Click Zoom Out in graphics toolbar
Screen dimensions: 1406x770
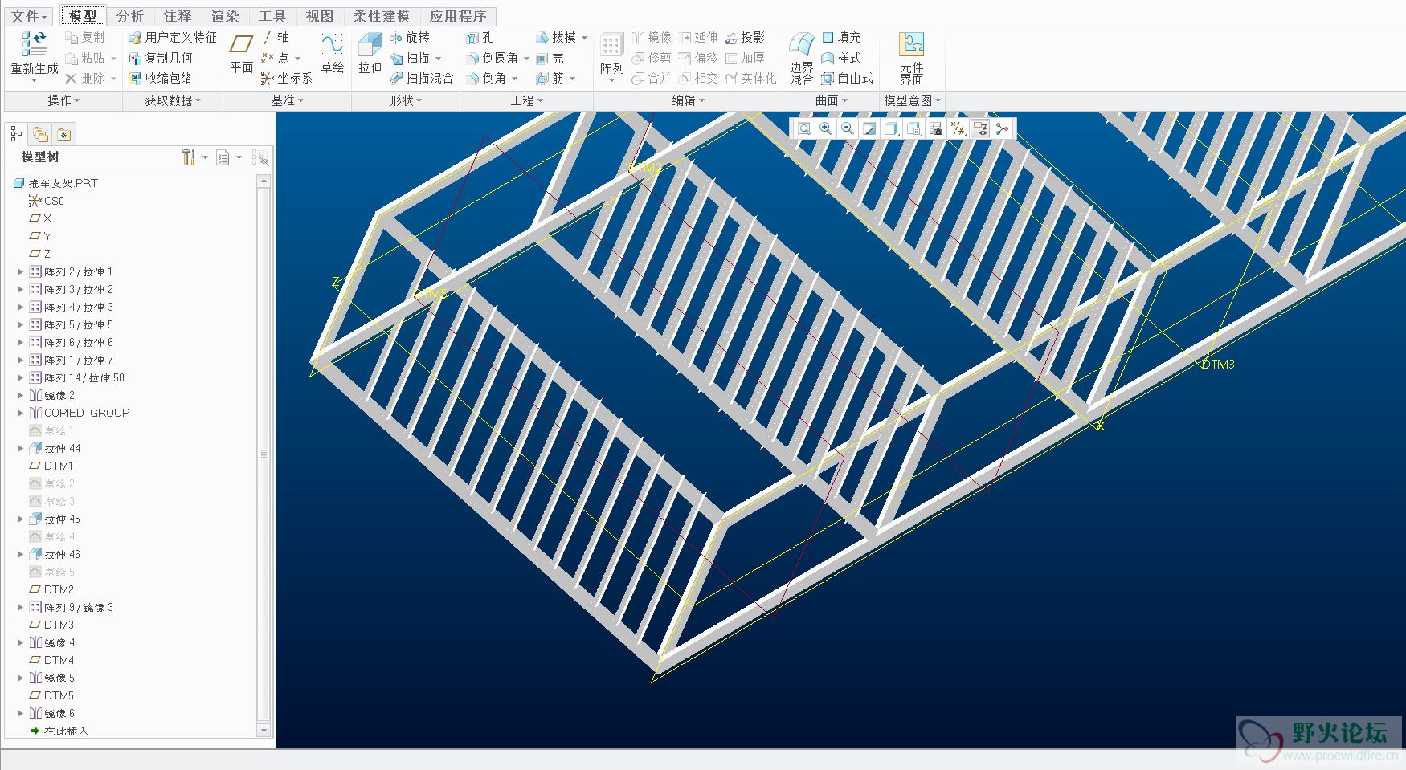[847, 128]
